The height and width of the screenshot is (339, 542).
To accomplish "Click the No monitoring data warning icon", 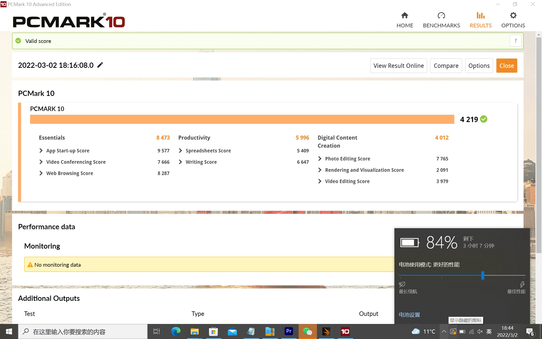I will coord(30,265).
